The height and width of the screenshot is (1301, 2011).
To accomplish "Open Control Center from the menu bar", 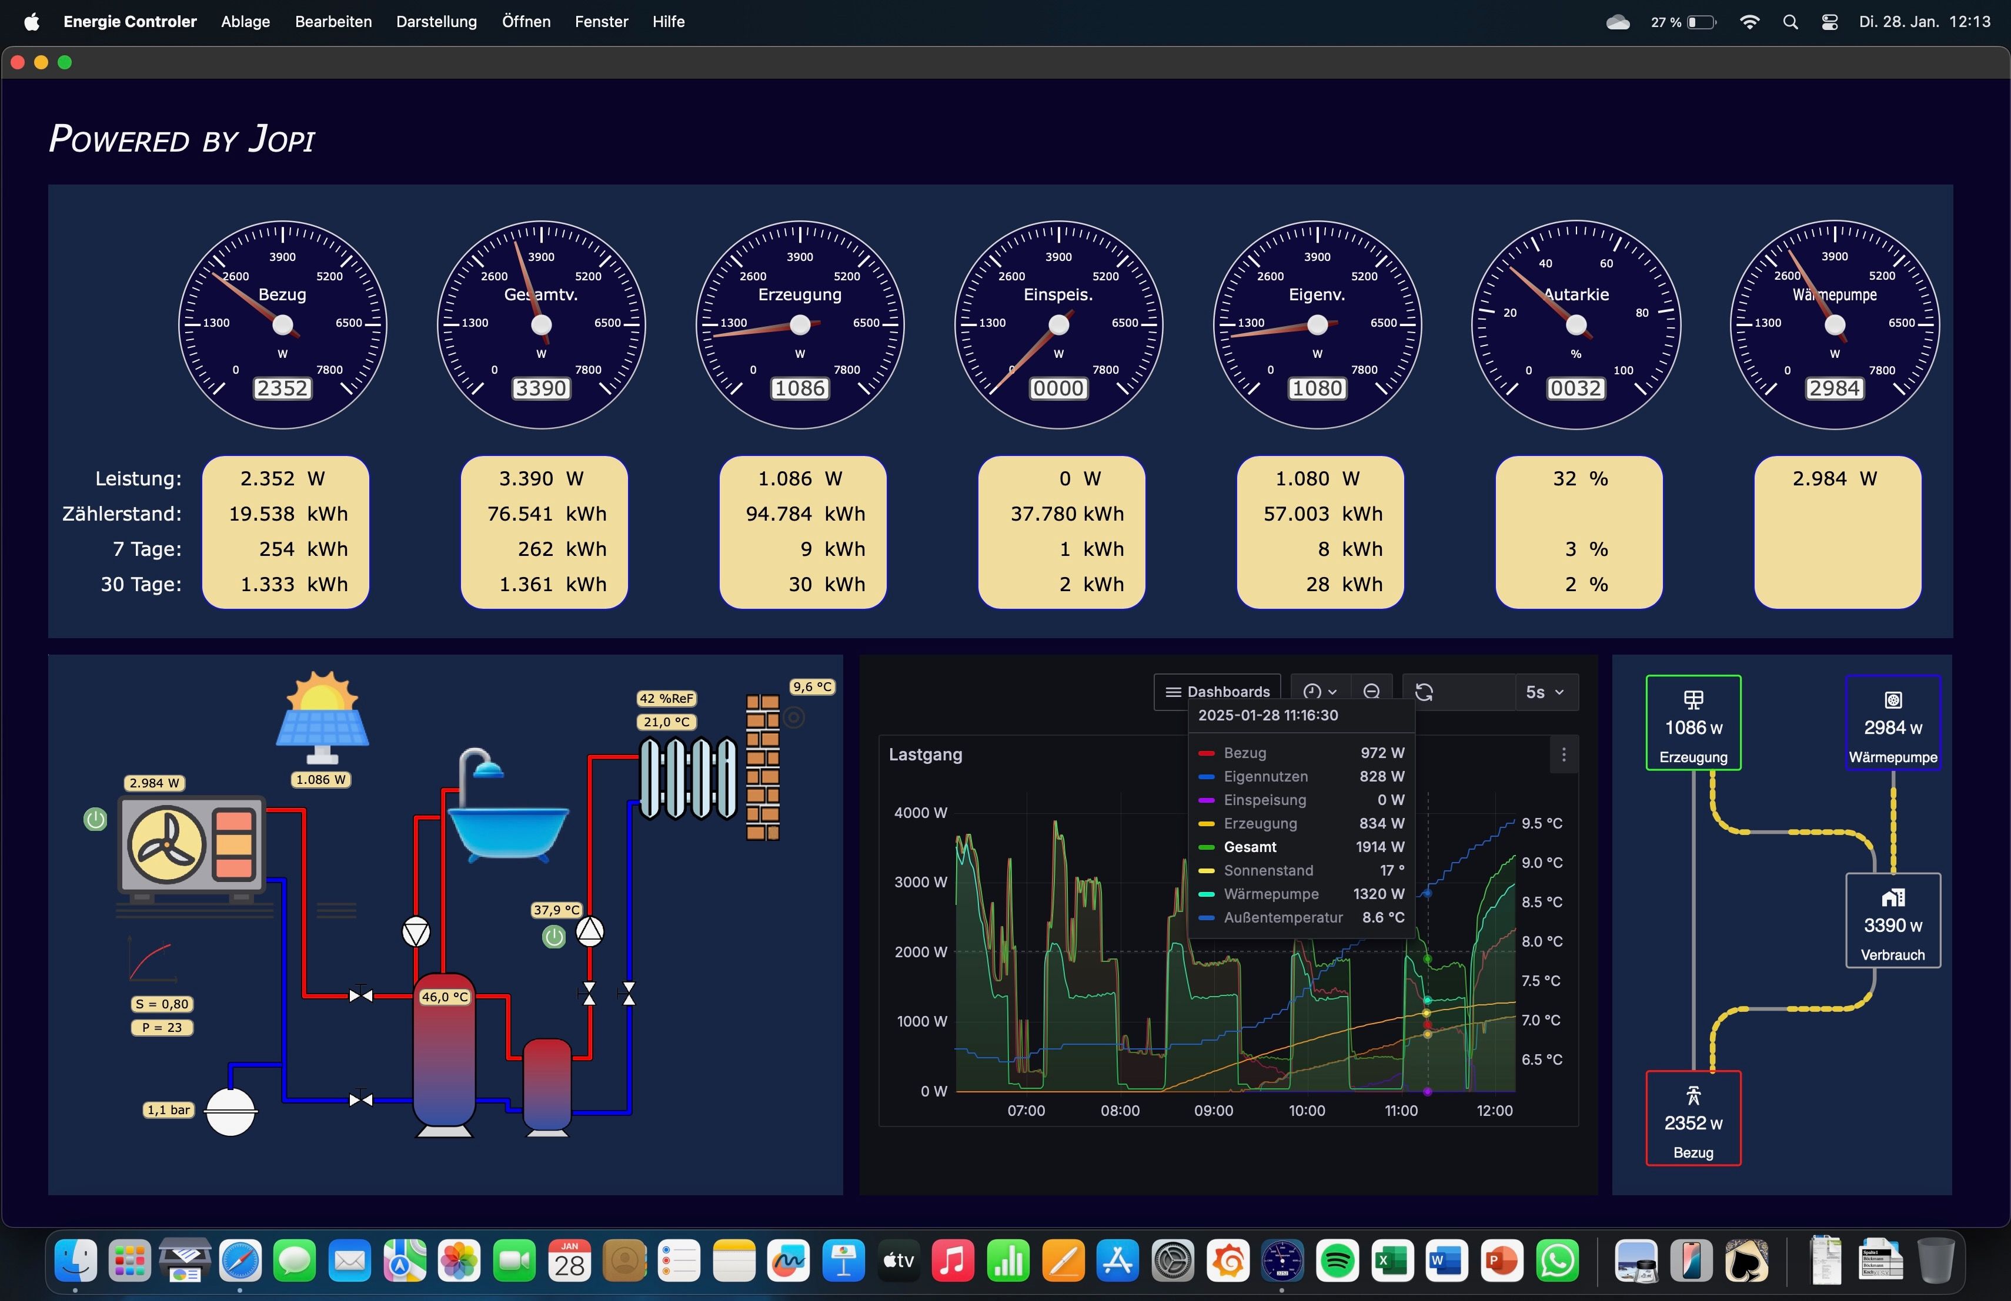I will point(1829,22).
